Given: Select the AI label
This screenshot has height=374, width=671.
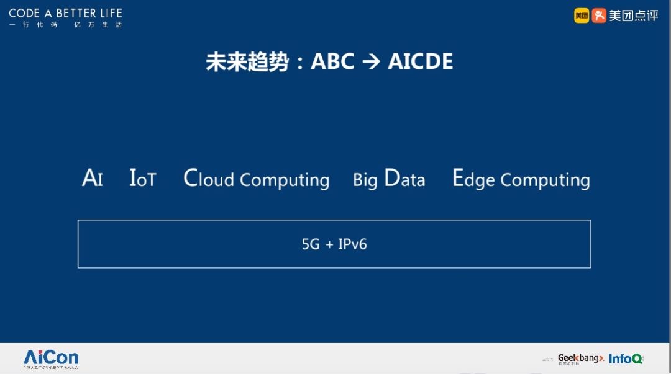Looking at the screenshot, I should point(93,179).
